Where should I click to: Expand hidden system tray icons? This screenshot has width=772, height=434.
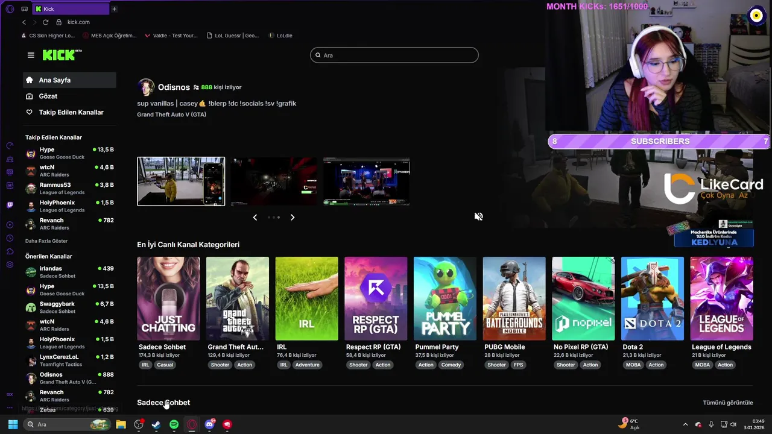click(x=685, y=424)
